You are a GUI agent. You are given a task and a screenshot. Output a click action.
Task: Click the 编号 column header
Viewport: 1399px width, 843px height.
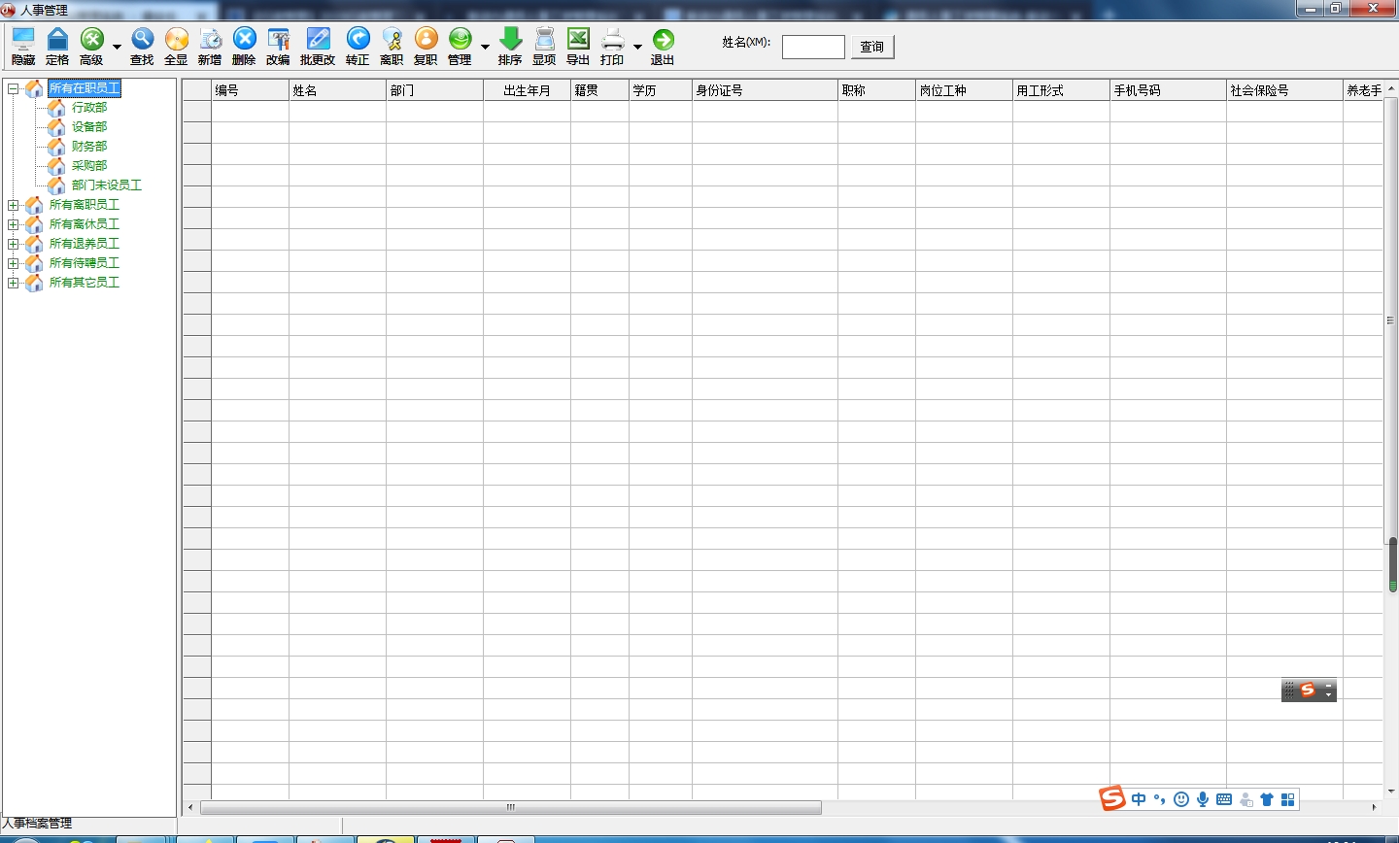[x=251, y=90]
